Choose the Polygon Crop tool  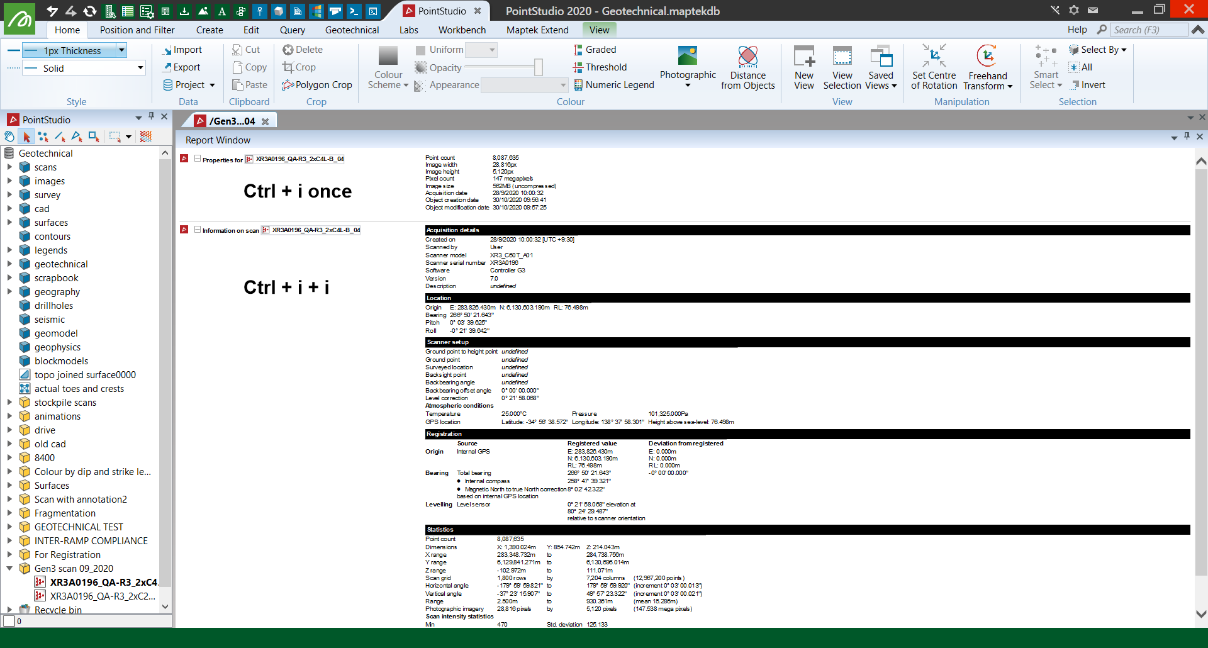pos(317,85)
